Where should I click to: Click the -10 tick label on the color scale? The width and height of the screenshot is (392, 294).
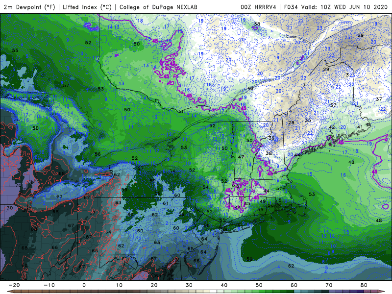[x=49, y=285]
